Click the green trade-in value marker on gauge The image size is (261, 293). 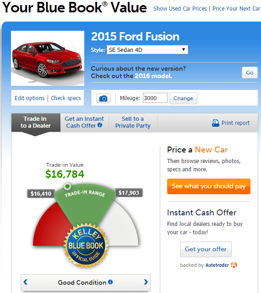click(x=67, y=186)
